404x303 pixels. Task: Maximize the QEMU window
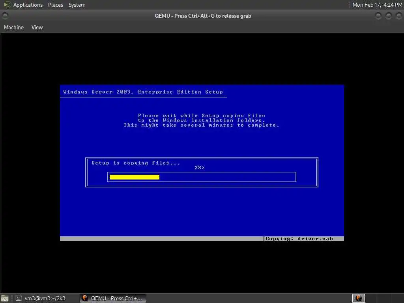pos(389,16)
